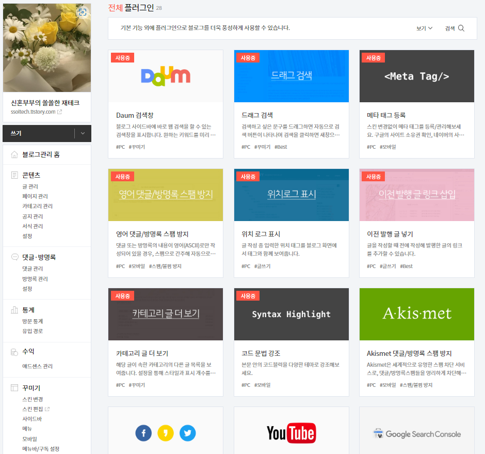Viewport: 485px width, 454px height.
Task: Click the Twitter bird icon
Action: click(x=187, y=433)
